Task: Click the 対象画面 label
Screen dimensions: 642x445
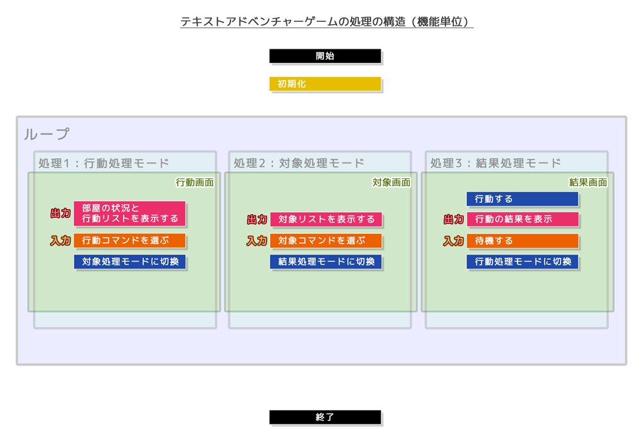Action: coord(392,182)
